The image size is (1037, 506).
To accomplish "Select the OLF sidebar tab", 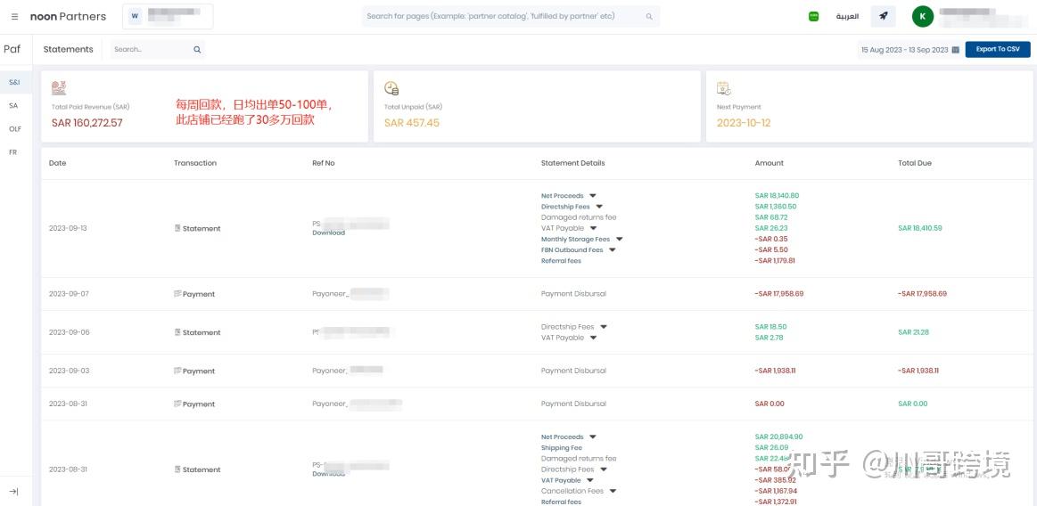I will 14,129.
